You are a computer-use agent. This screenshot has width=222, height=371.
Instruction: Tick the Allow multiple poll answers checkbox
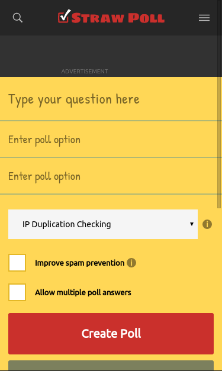click(17, 292)
